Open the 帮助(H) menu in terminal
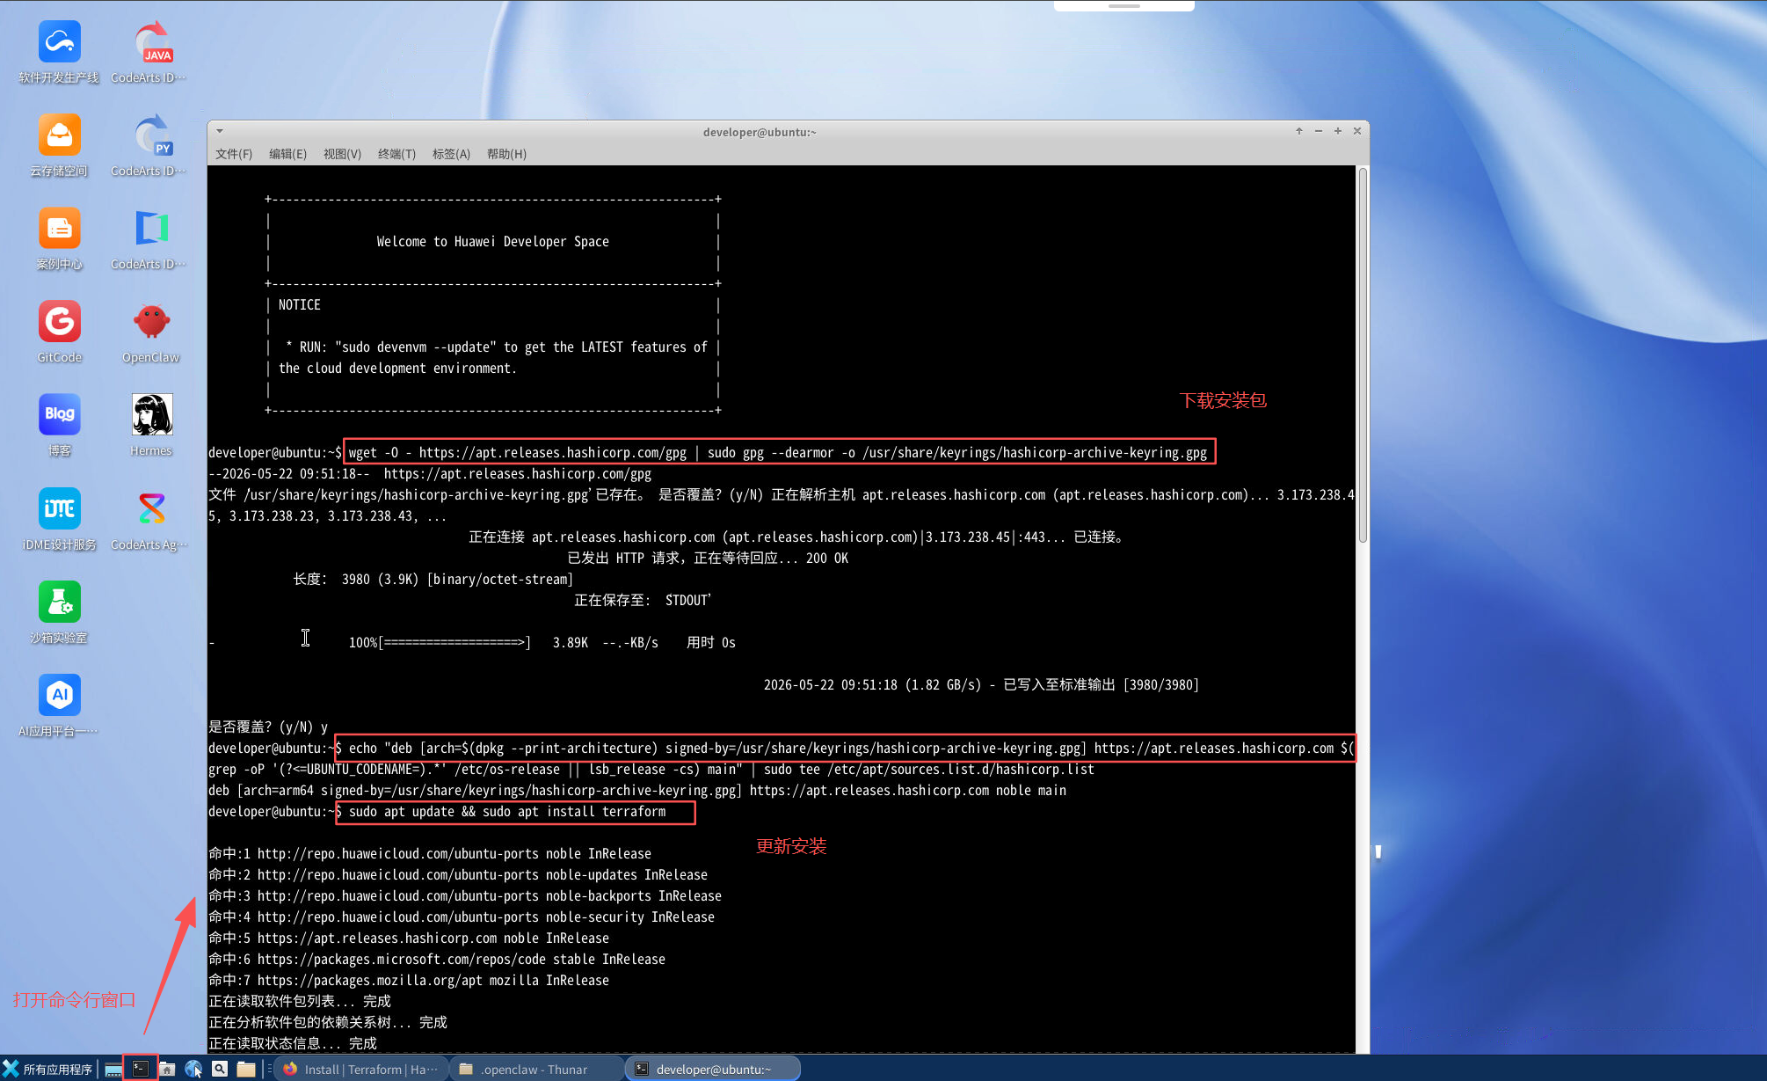1767x1081 pixels. (507, 154)
